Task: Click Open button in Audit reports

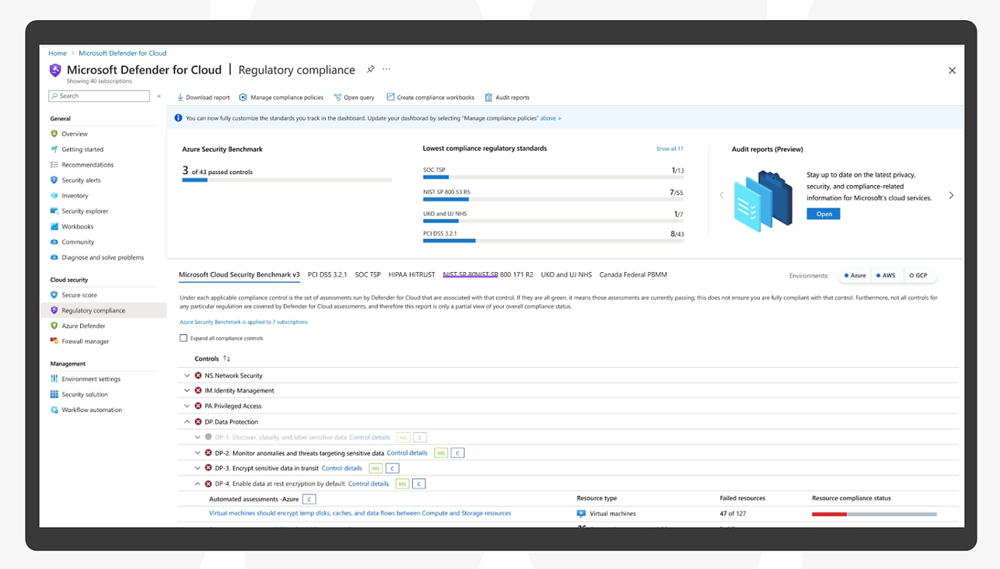Action: pos(823,214)
